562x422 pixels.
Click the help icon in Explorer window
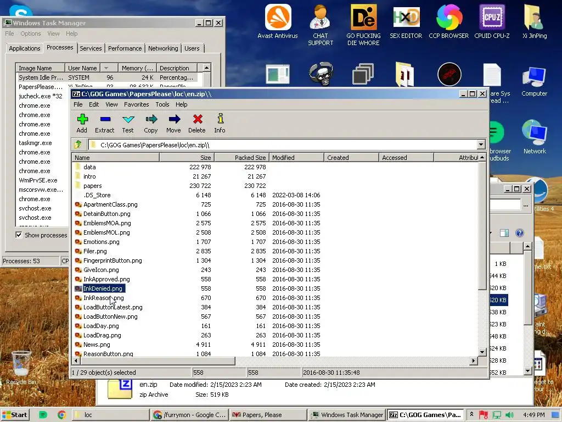(519, 233)
